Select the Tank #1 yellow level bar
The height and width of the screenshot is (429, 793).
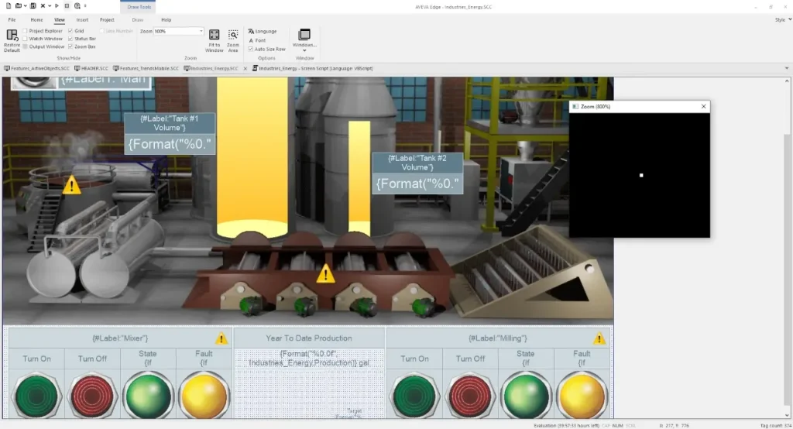pos(252,158)
